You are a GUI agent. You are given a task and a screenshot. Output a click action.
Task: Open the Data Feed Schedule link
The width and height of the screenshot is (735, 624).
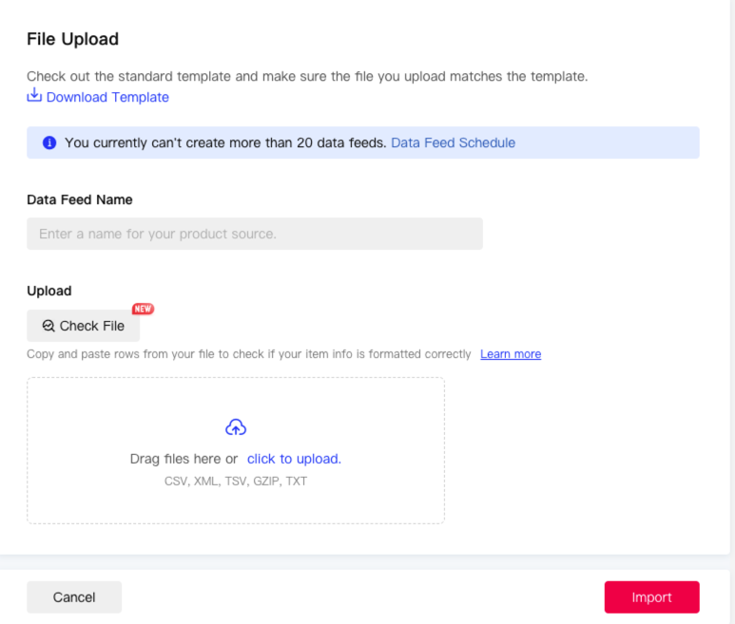pos(453,142)
